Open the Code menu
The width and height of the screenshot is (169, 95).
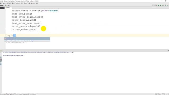tap(13, 3)
